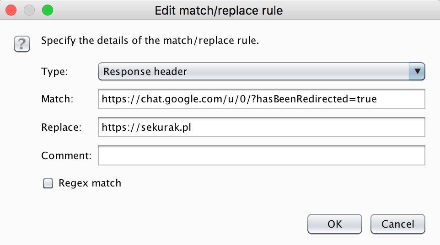Click the empty Comment input field
This screenshot has width=440, height=245.
tap(261, 155)
